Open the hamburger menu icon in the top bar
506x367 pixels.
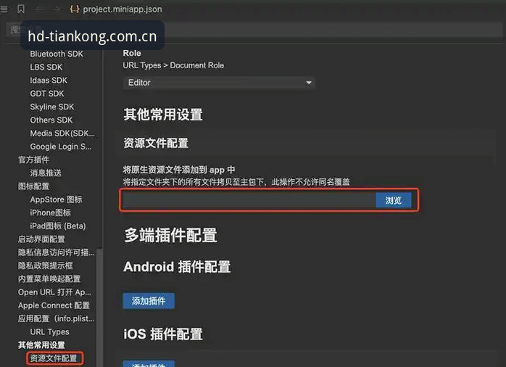point(4,9)
